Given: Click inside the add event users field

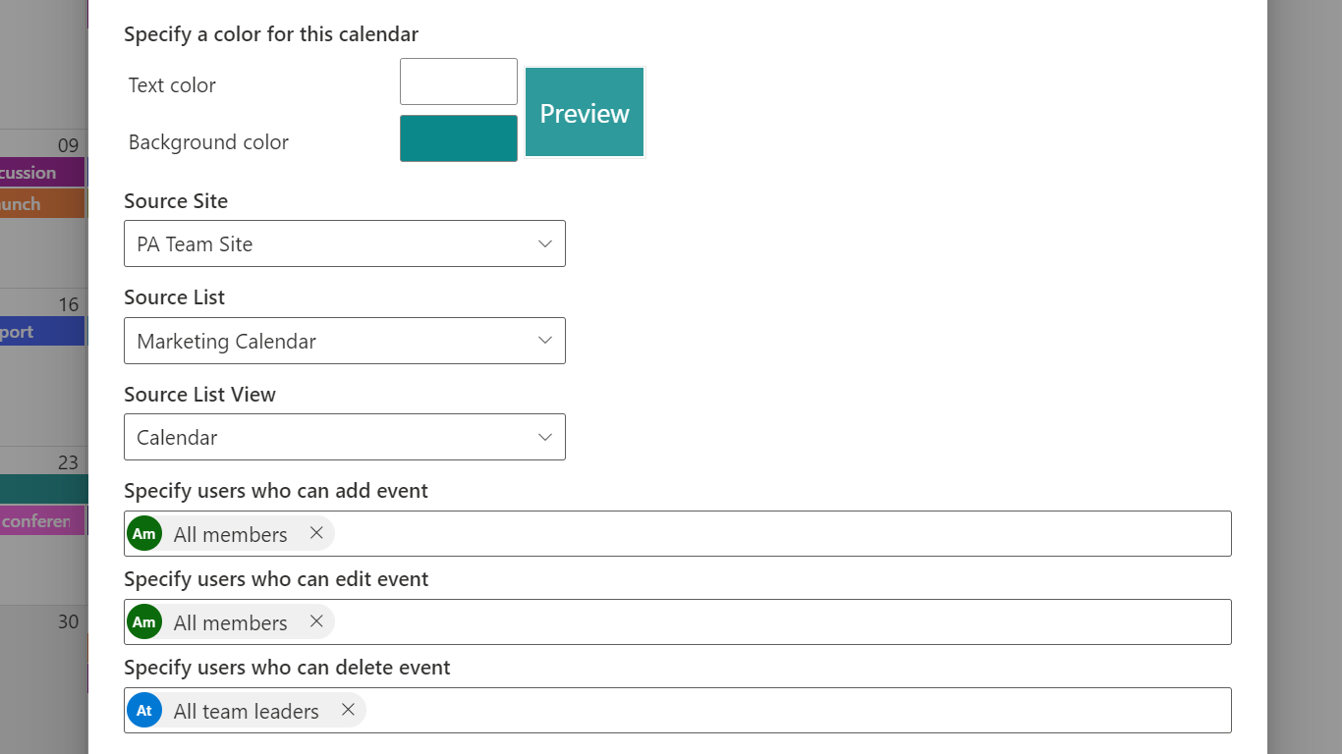Looking at the screenshot, I should 776,534.
